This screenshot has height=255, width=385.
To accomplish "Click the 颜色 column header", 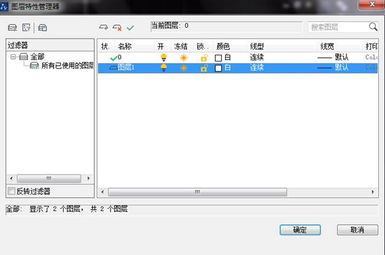I will coord(223,46).
